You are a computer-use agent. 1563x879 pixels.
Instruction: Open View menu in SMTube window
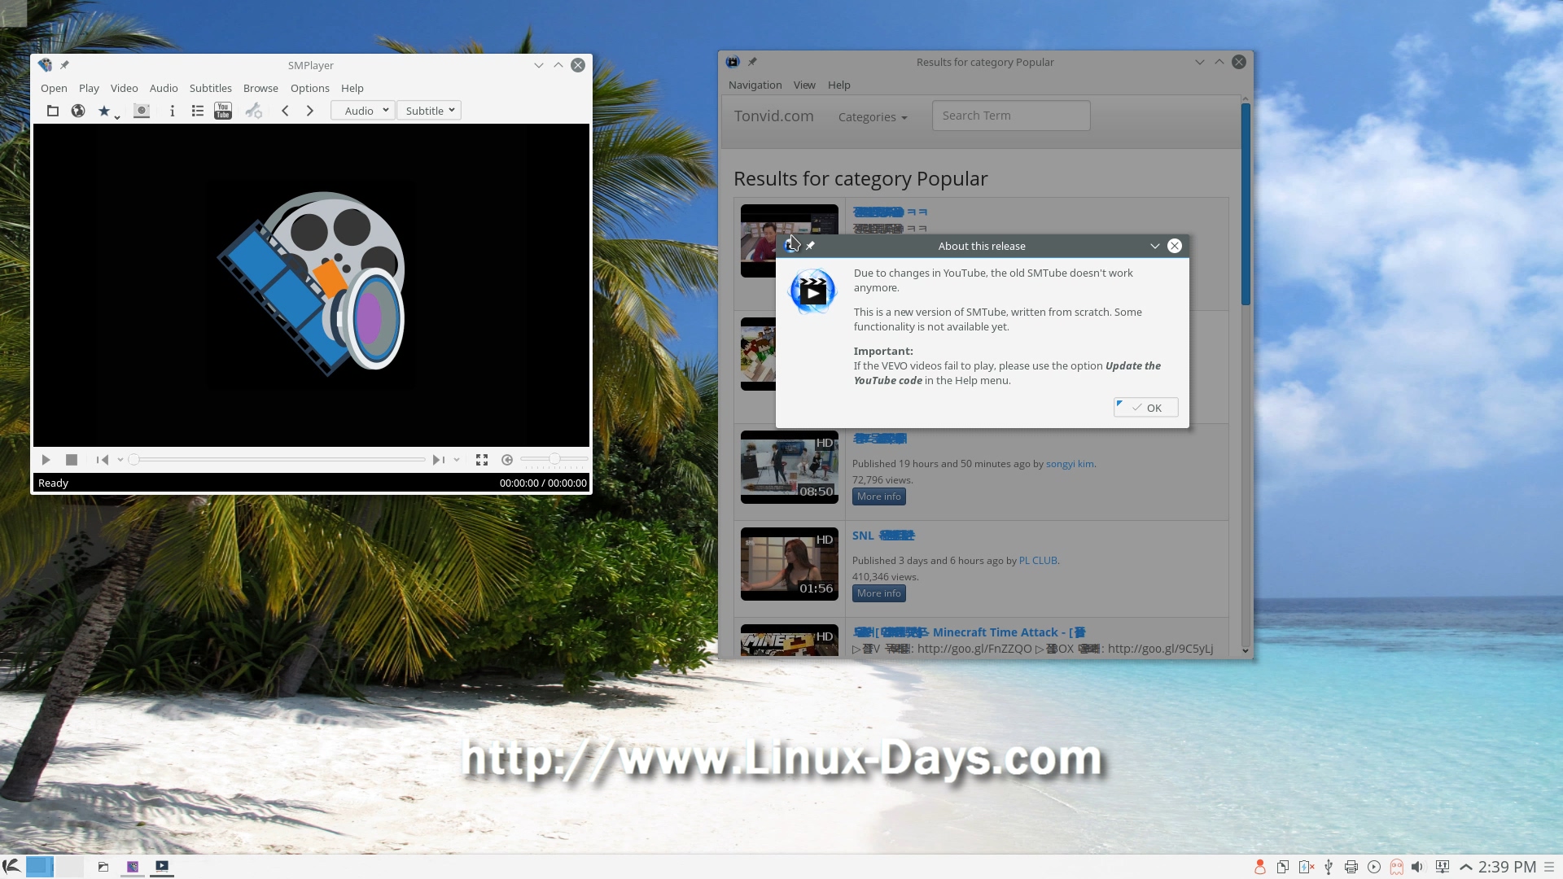(804, 85)
